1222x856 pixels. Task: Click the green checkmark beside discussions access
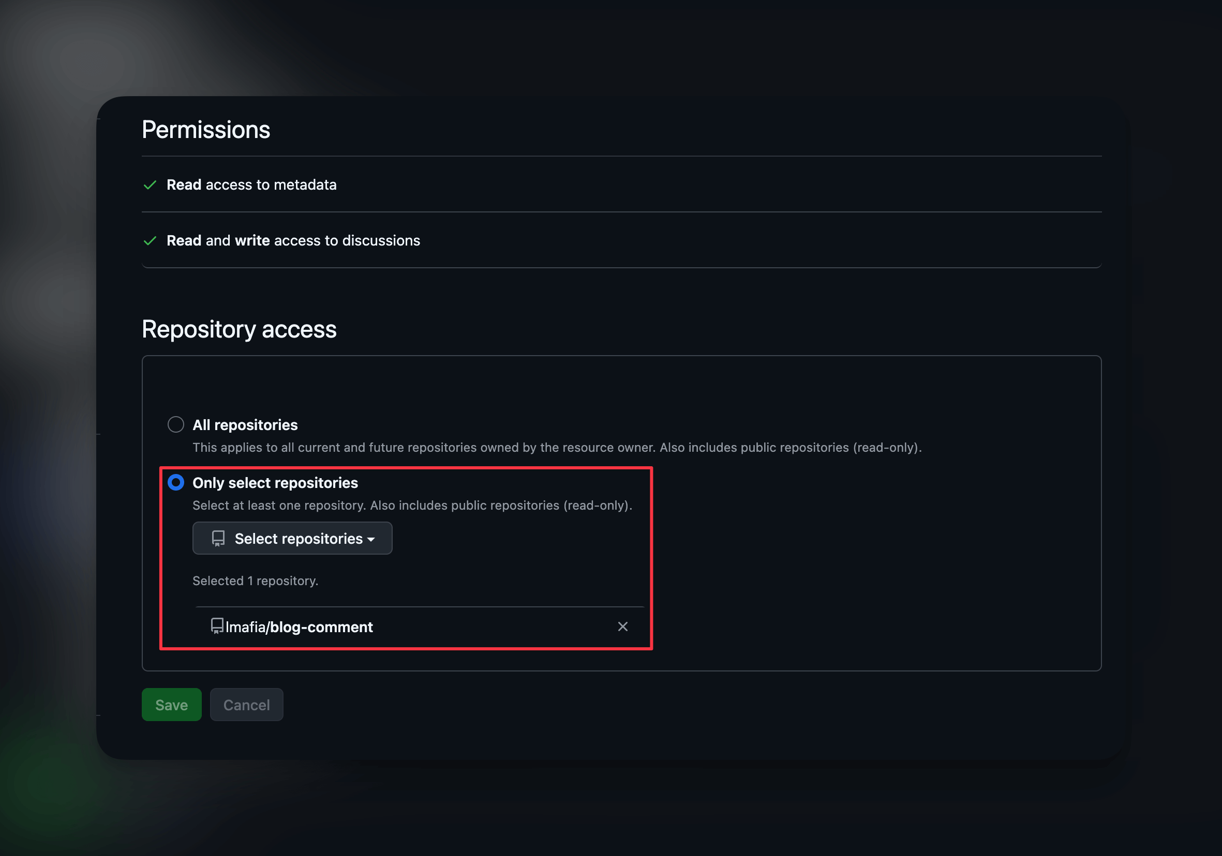point(150,241)
